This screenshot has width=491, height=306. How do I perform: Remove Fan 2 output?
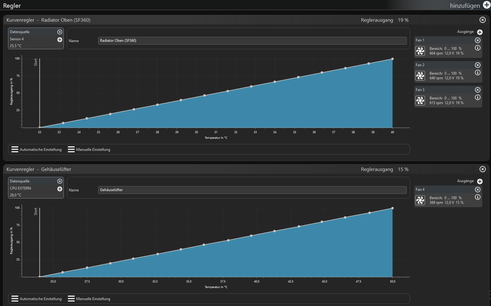(x=478, y=65)
